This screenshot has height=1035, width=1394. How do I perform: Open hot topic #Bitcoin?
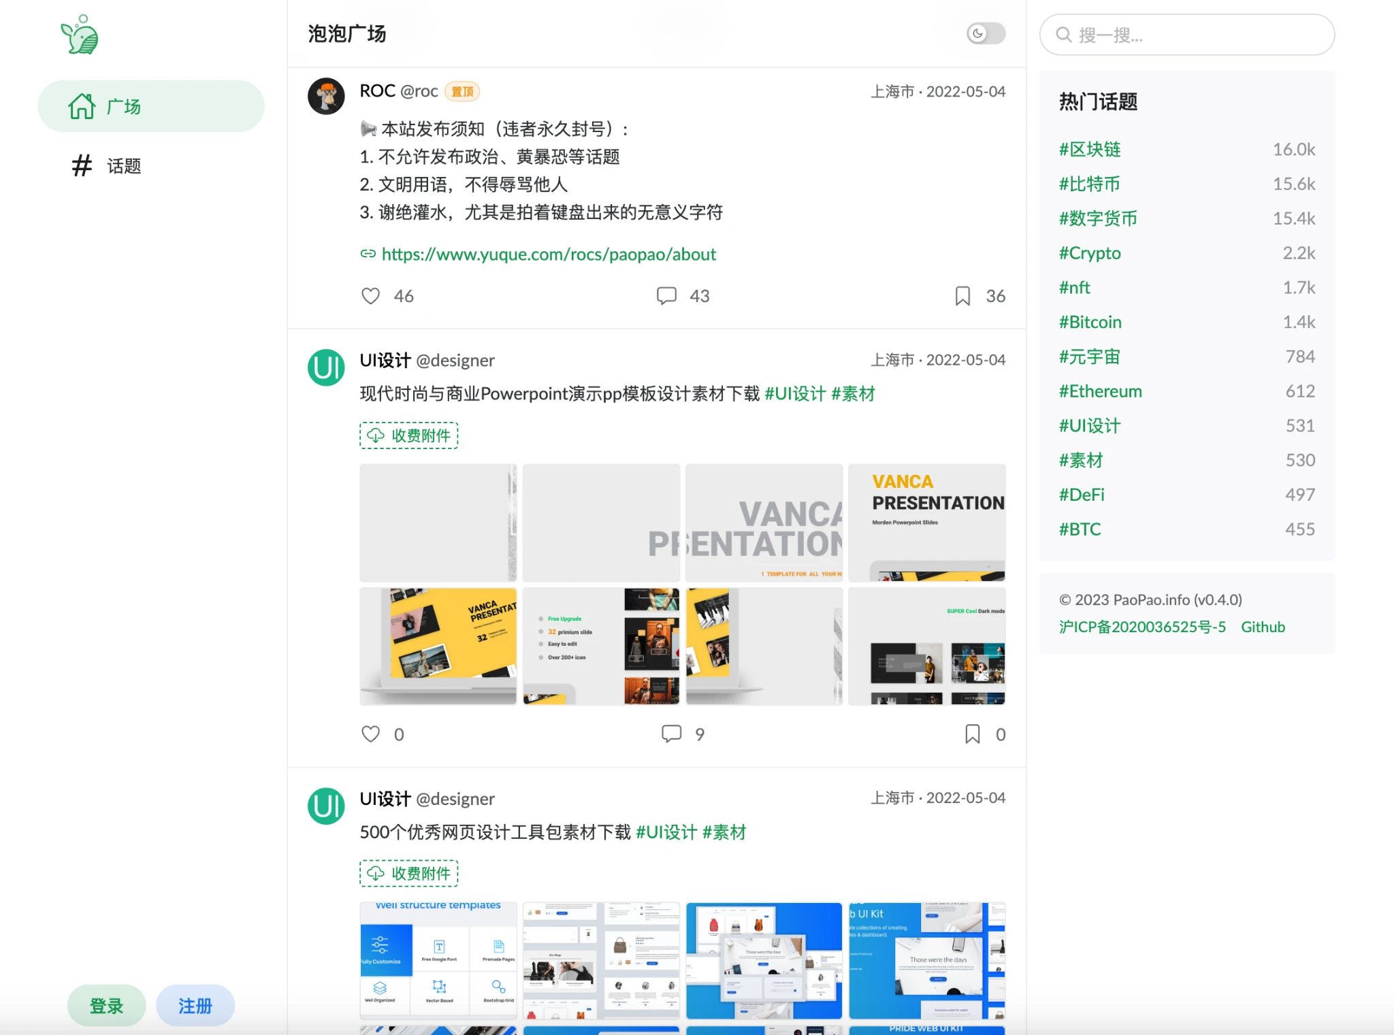pos(1090,322)
